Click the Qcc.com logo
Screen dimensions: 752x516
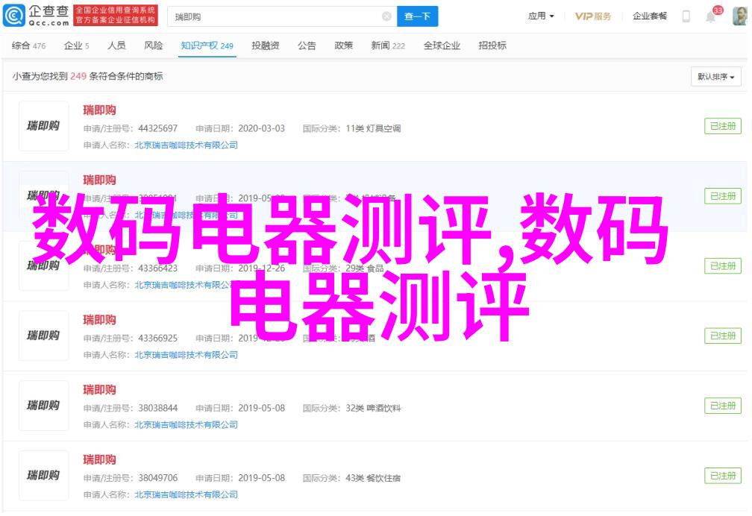coord(36,16)
